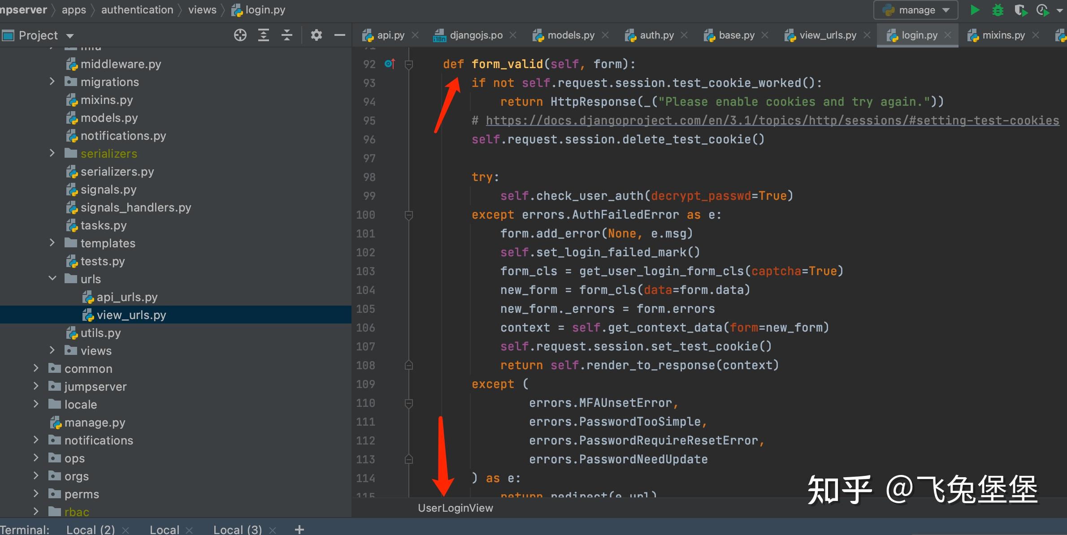The width and height of the screenshot is (1067, 535).
Task: Expand the migrations folder
Action: point(52,82)
